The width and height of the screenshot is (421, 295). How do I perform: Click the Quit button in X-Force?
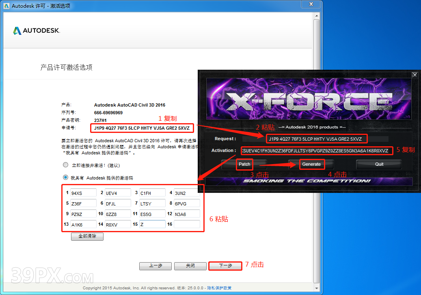click(379, 164)
